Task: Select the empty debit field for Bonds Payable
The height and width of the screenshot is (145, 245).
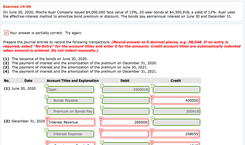Action: pyautogui.click(x=126, y=101)
